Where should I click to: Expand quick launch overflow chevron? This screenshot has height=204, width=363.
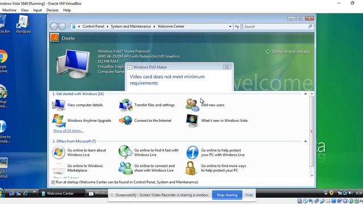click(34, 192)
